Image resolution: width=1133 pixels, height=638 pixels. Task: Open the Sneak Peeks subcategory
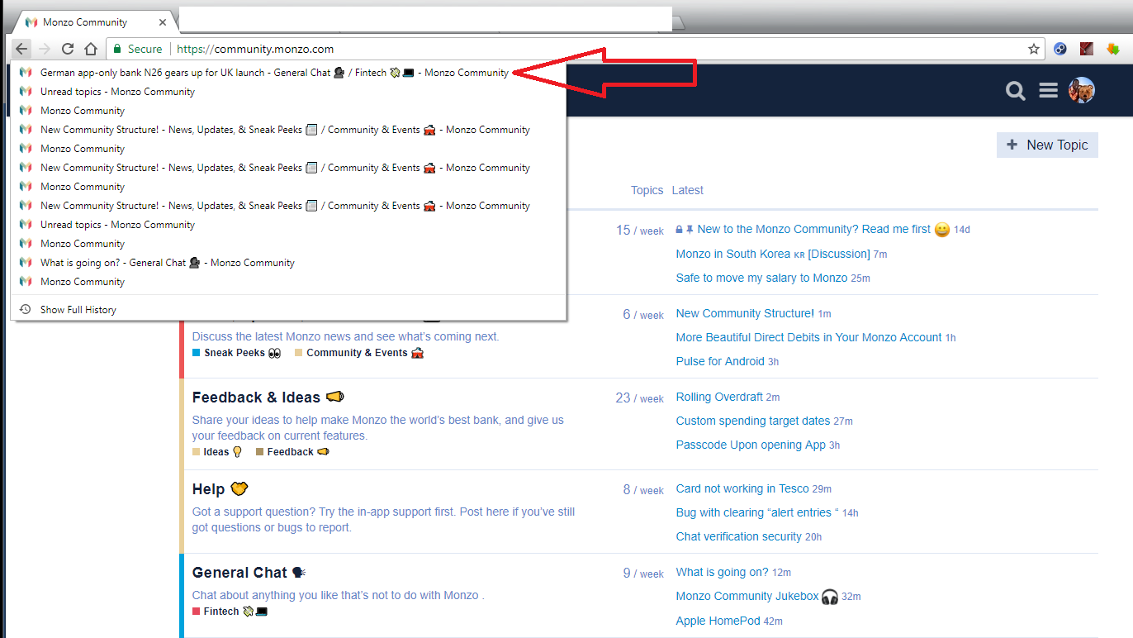point(235,353)
